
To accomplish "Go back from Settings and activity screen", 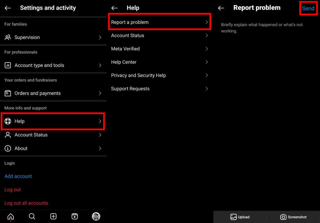I will 8,8.
